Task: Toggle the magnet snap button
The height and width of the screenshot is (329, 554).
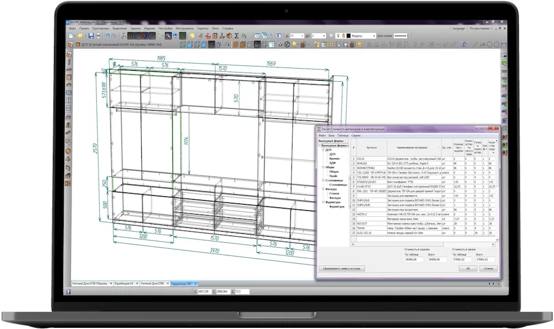Action: [145, 35]
